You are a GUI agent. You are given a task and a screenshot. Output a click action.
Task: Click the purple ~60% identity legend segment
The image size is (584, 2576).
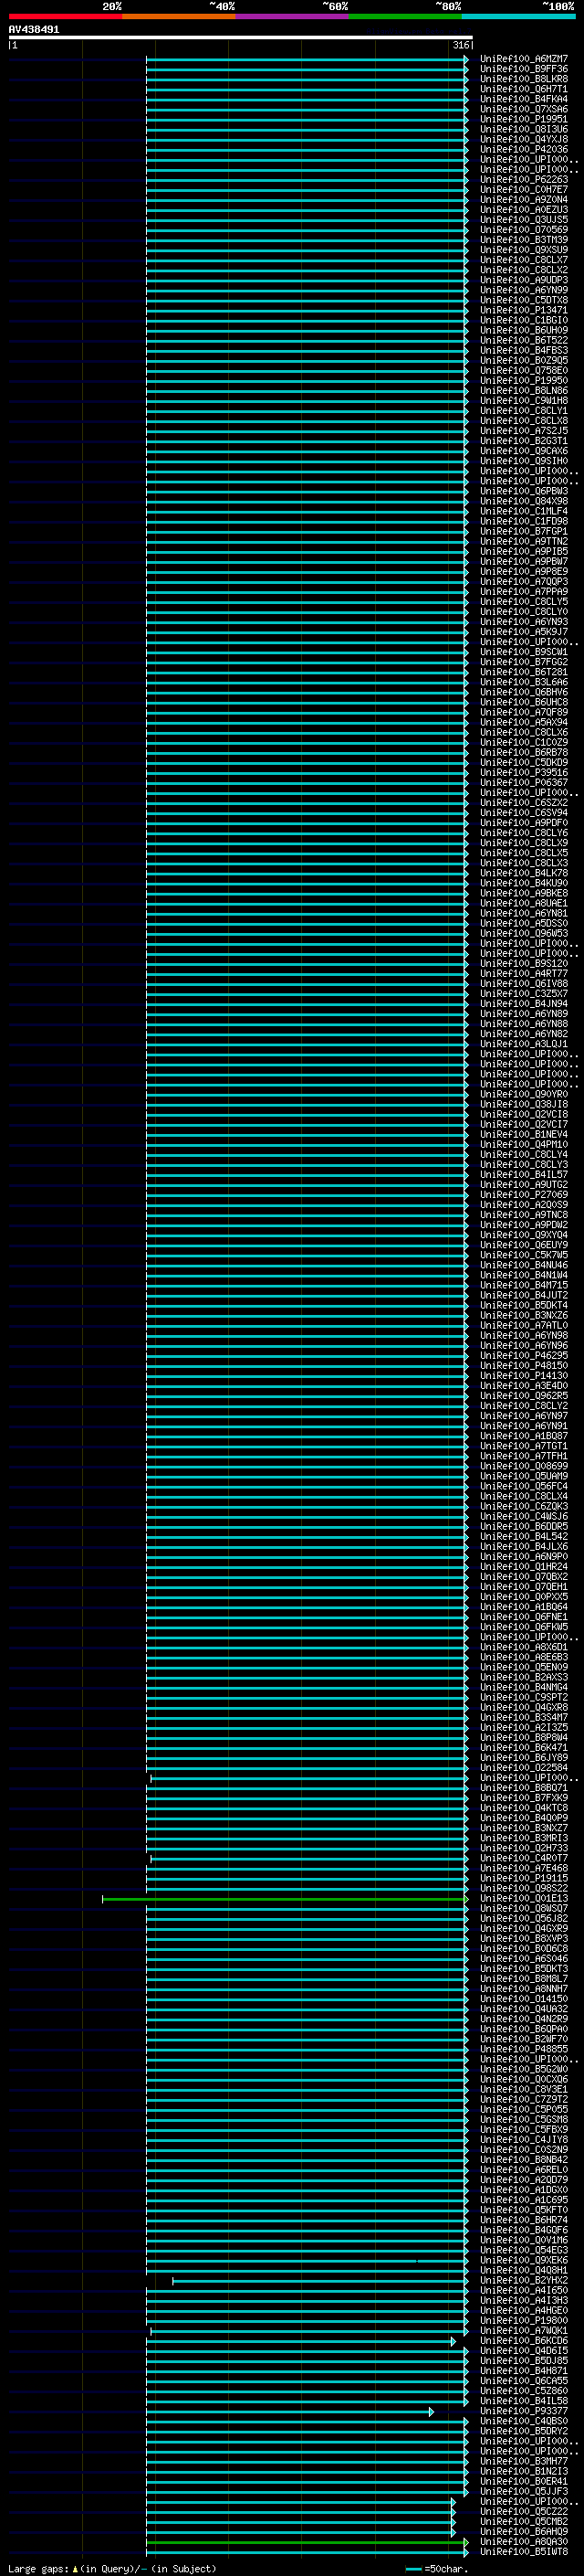click(x=291, y=16)
